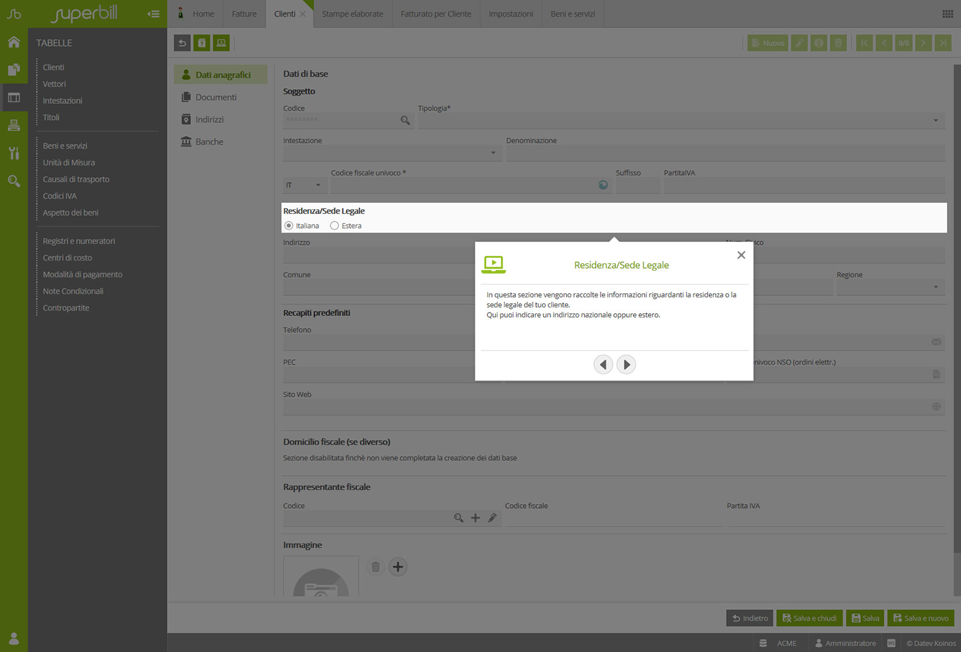961x652 pixels.
Task: Switch to the Fatture tab
Action: pyautogui.click(x=244, y=13)
